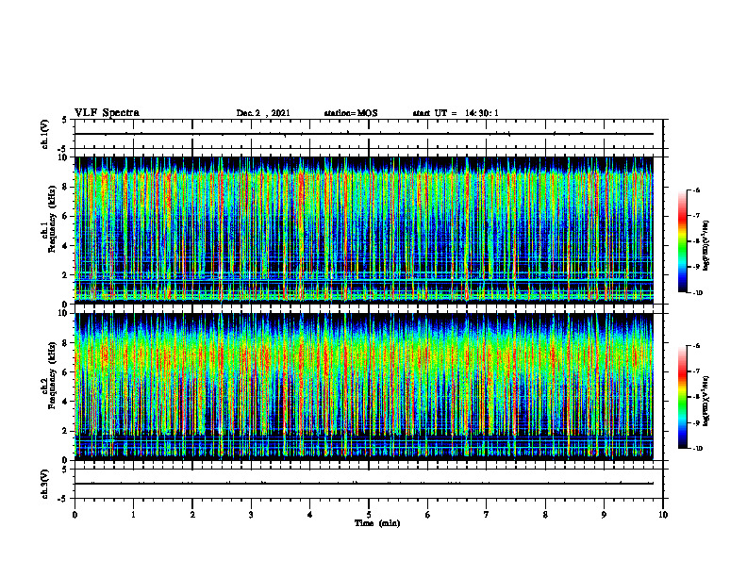This screenshot has width=747, height=577.
Task: Click the "ch.1(V)" waveform axis label
Action: click(44, 134)
